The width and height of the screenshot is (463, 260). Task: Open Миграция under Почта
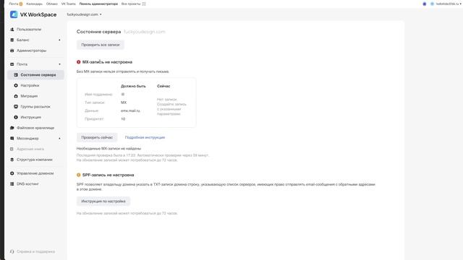coord(29,96)
